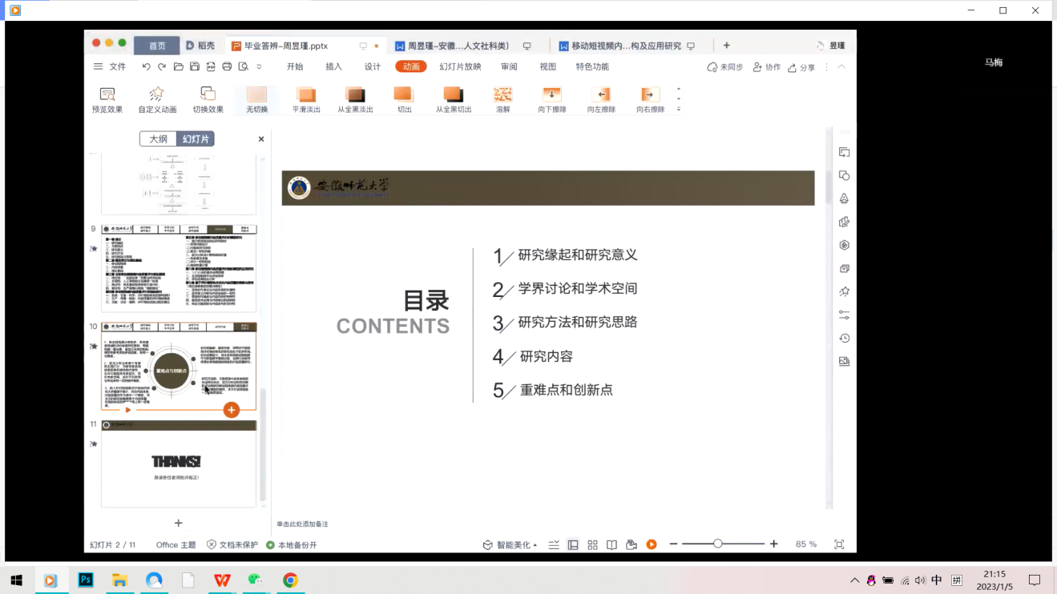The height and width of the screenshot is (594, 1057).
Task: Click the save icon in quick toolbar
Action: pyautogui.click(x=195, y=67)
